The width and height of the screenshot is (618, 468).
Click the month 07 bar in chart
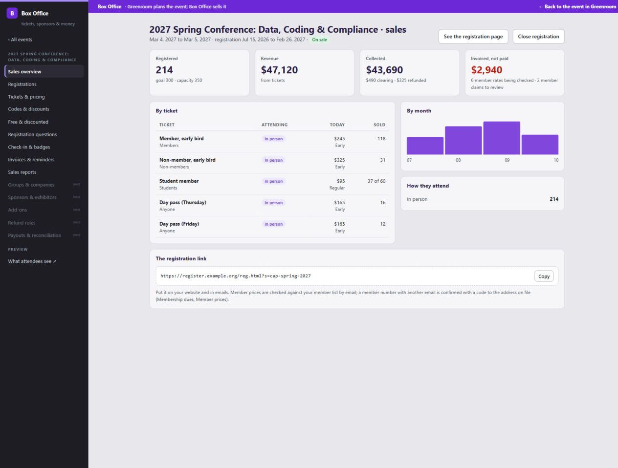(x=425, y=146)
